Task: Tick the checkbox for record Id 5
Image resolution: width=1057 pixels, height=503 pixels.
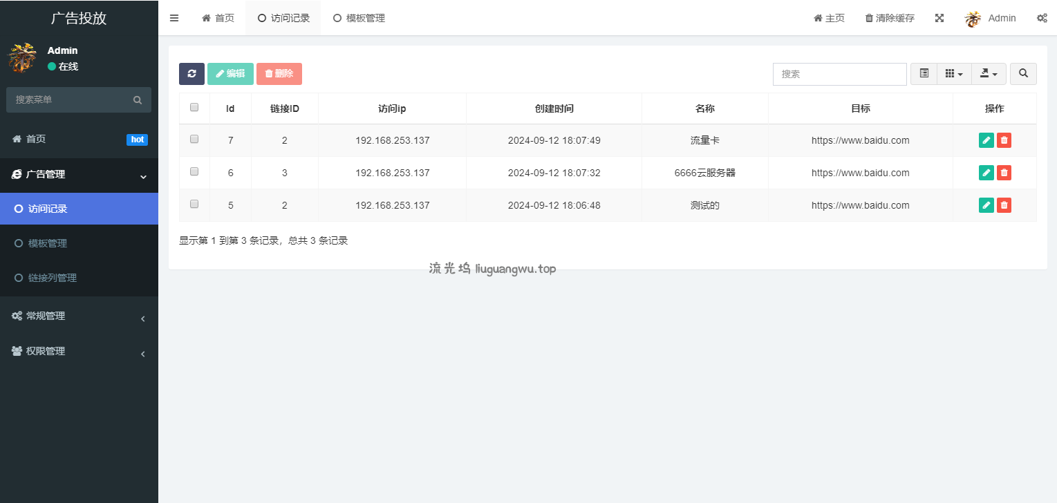Action: point(194,205)
